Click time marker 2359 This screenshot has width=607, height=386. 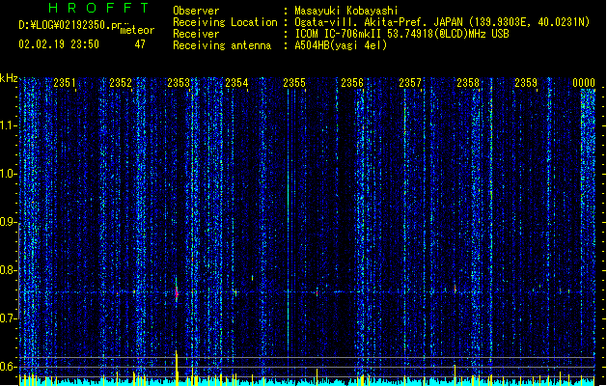tap(526, 83)
